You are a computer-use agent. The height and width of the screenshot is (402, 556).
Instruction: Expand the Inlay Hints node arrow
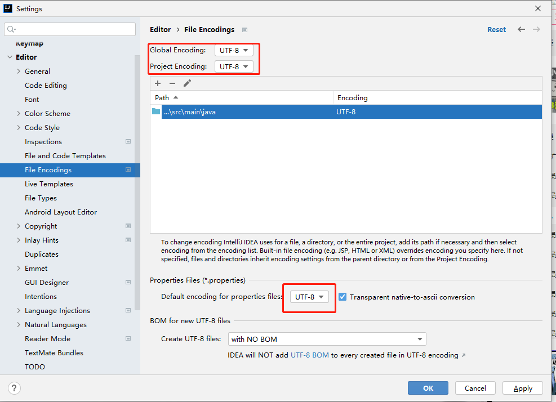point(19,240)
